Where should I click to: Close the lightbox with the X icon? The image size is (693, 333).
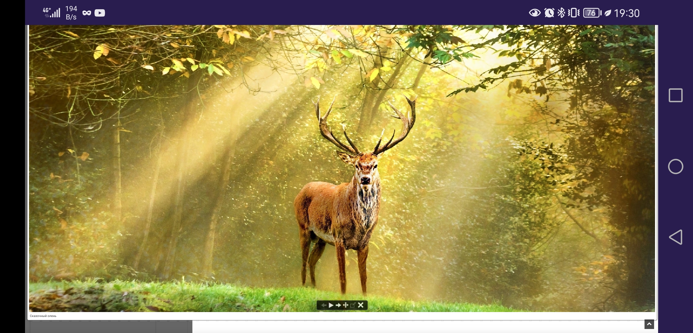361,305
